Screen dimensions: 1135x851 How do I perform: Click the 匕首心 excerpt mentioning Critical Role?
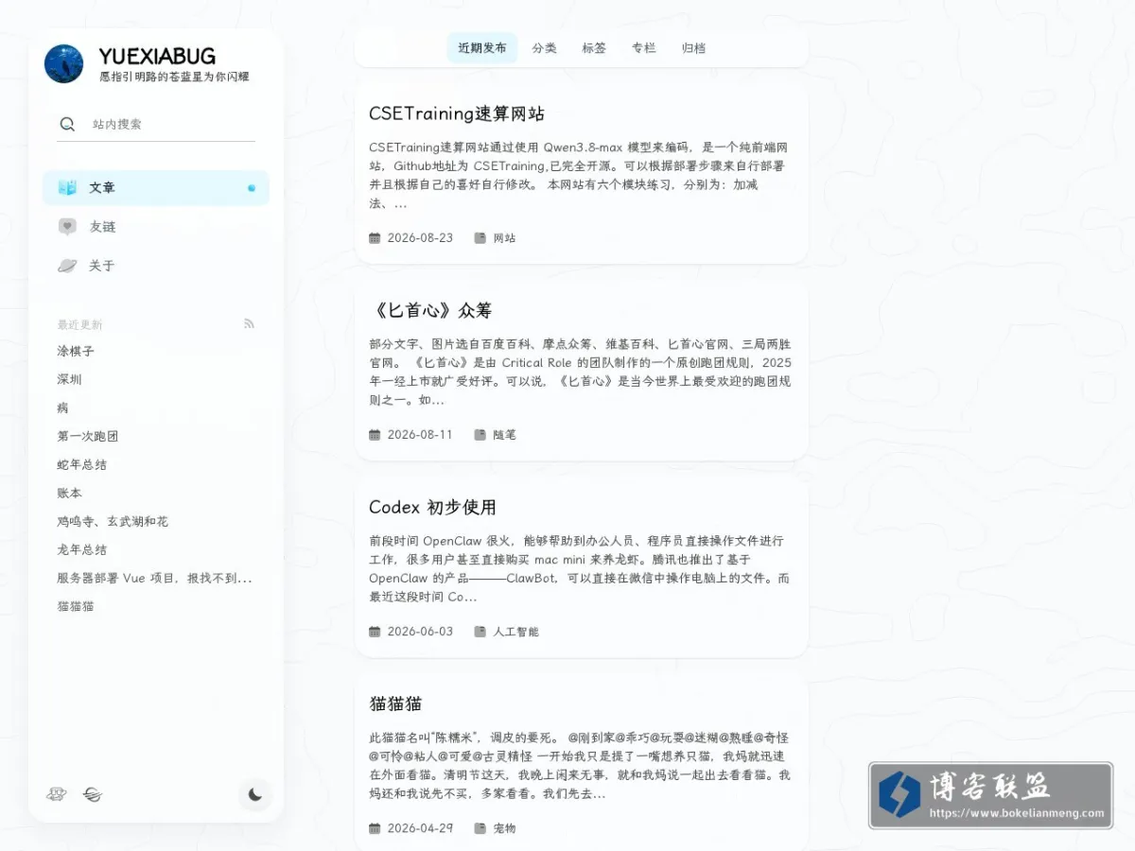click(579, 373)
